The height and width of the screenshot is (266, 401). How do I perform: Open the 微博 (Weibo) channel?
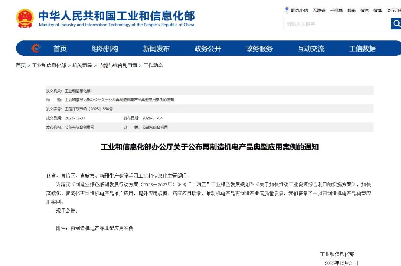pos(377,10)
